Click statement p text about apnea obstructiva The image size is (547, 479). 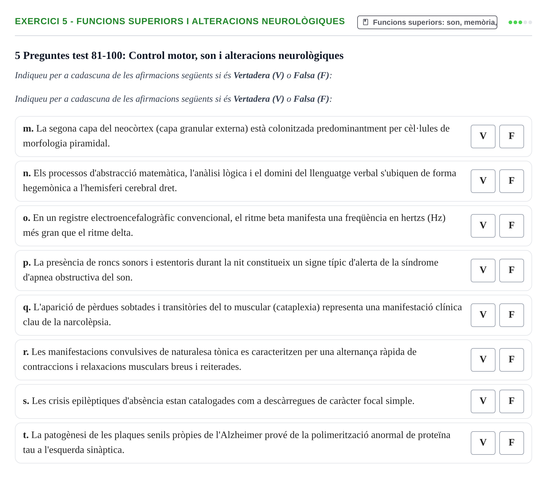[230, 270]
